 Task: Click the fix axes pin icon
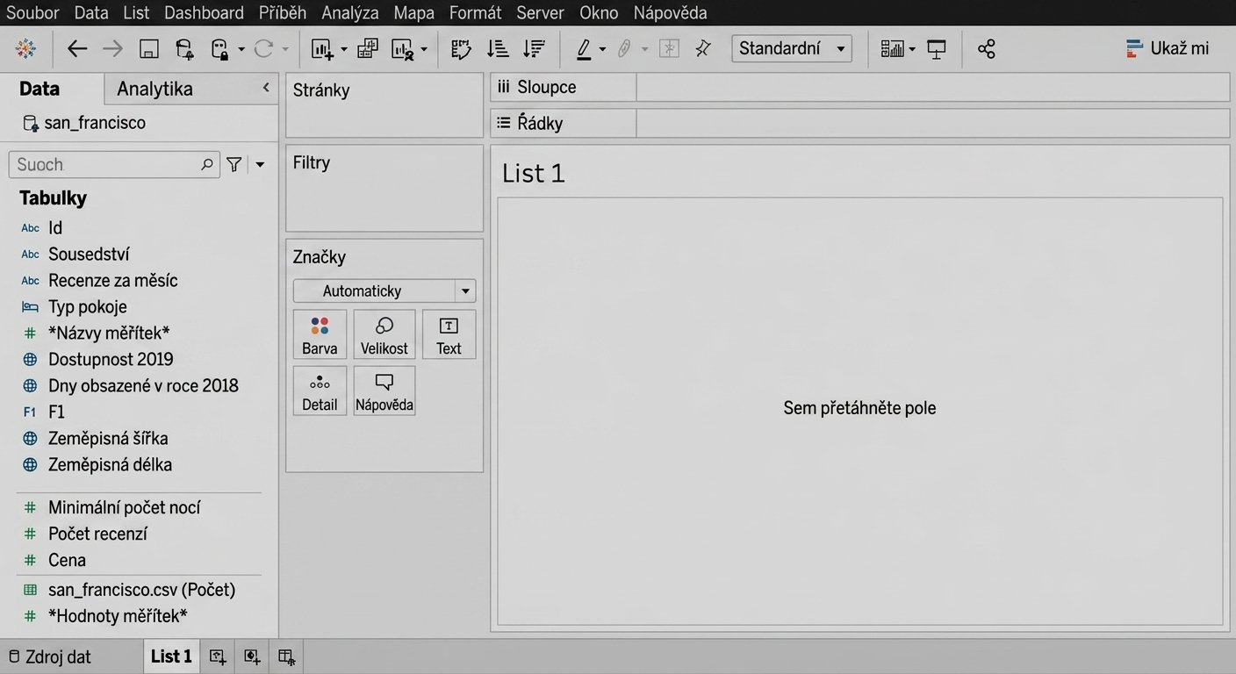703,49
